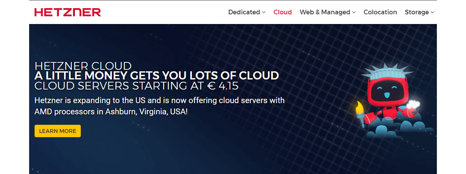This screenshot has height=174, width=466.
Task: Expand the chevron next to Dedicated
Action: [264, 12]
